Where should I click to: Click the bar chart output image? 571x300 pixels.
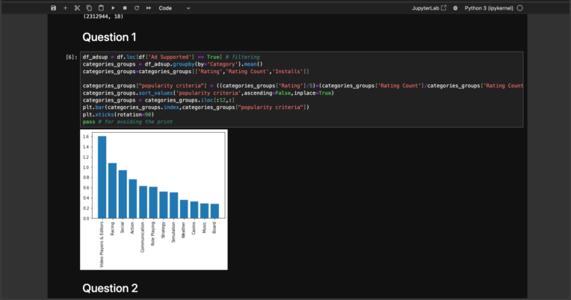pos(153,200)
